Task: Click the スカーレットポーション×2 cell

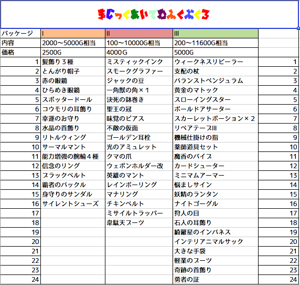Action: point(216,118)
